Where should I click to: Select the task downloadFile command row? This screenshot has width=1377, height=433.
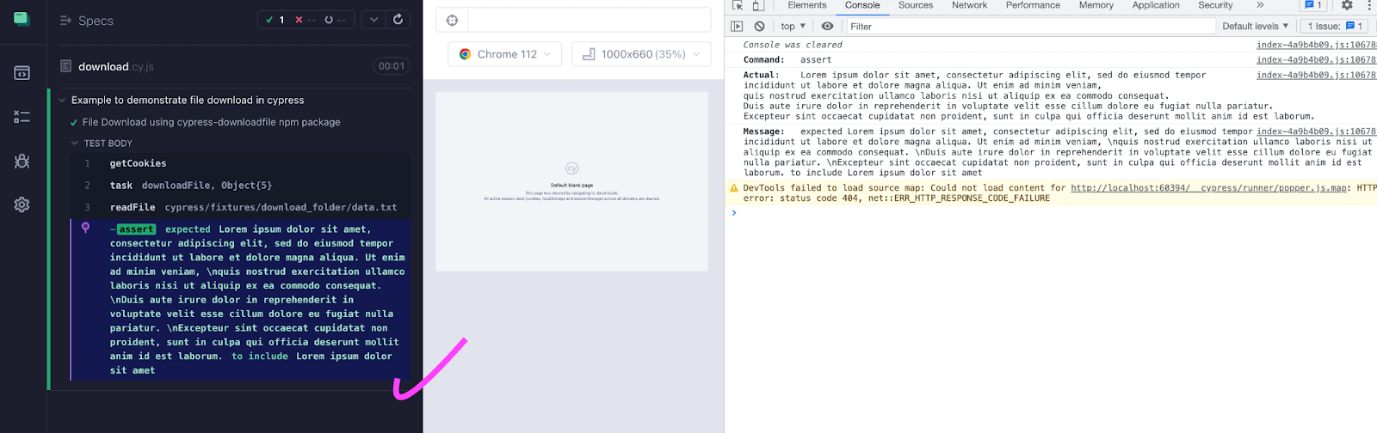tap(240, 186)
